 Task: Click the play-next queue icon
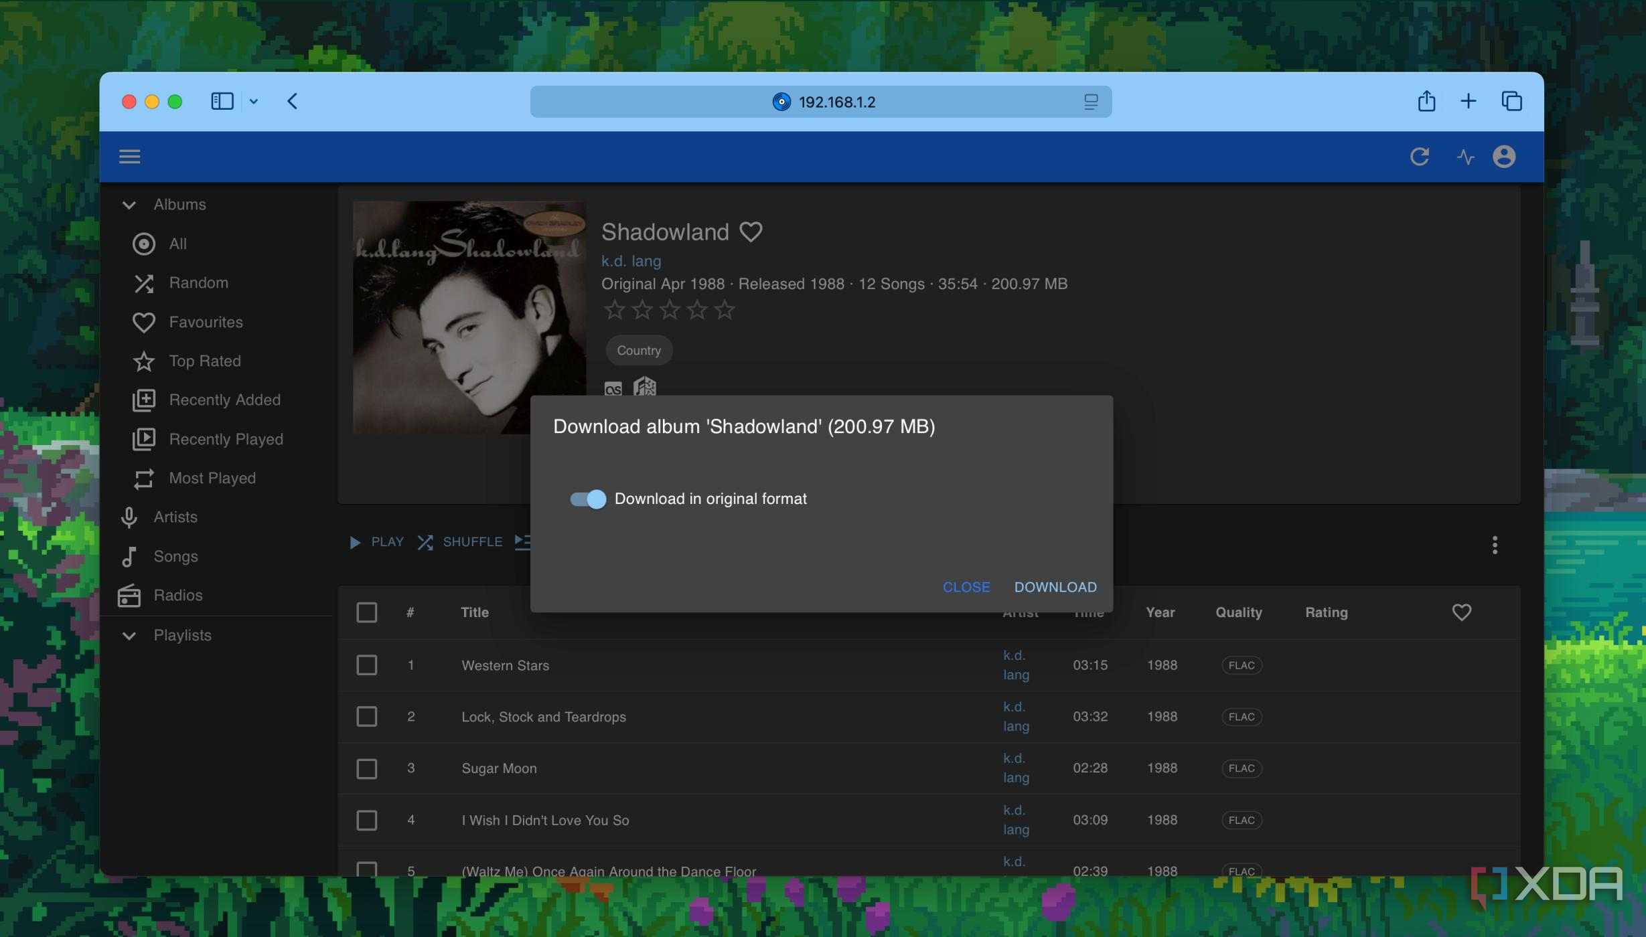pyautogui.click(x=522, y=541)
